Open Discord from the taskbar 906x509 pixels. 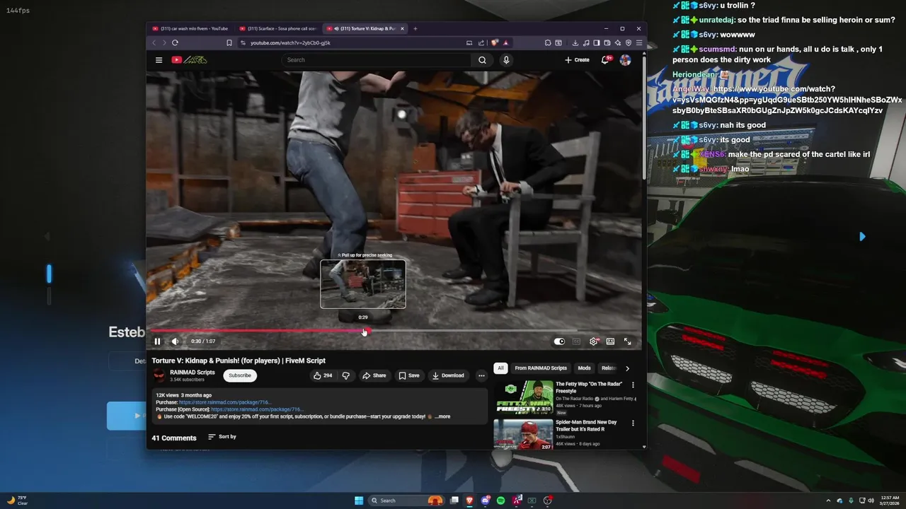(x=486, y=501)
